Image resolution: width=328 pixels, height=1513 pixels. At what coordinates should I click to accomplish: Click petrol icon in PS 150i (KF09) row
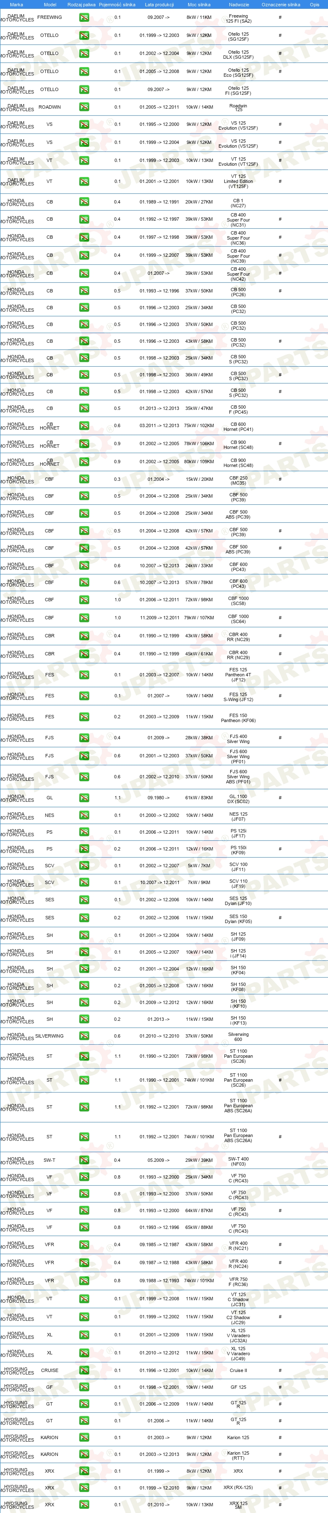click(84, 849)
